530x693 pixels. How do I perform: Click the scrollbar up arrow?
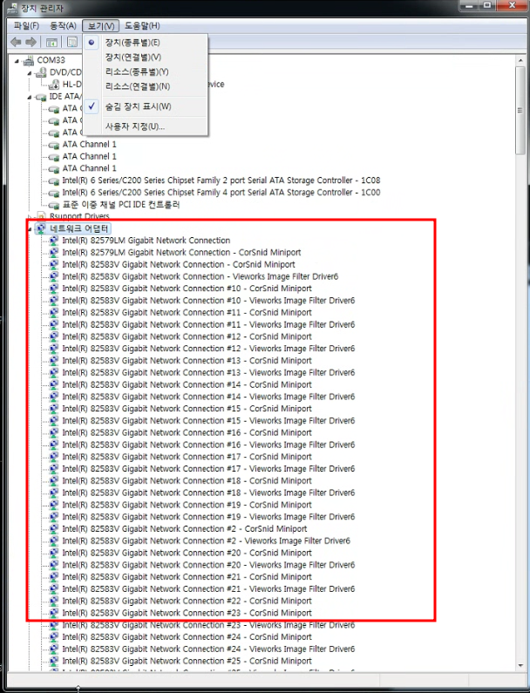(x=520, y=60)
